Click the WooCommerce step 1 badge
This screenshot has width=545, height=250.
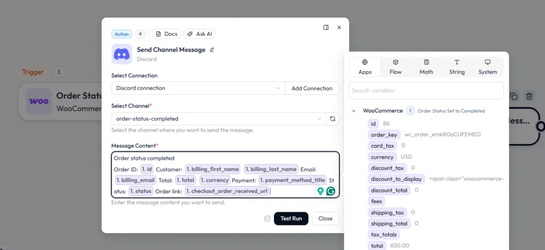click(410, 111)
